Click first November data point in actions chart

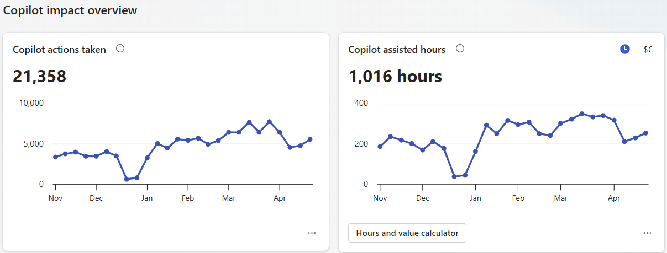(55, 157)
